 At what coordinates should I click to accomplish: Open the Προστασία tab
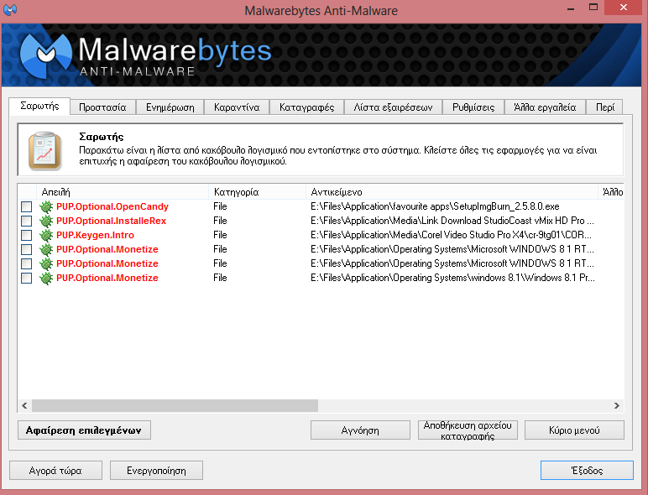coord(102,107)
